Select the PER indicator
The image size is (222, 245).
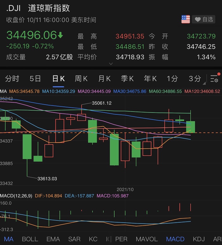[121, 239]
